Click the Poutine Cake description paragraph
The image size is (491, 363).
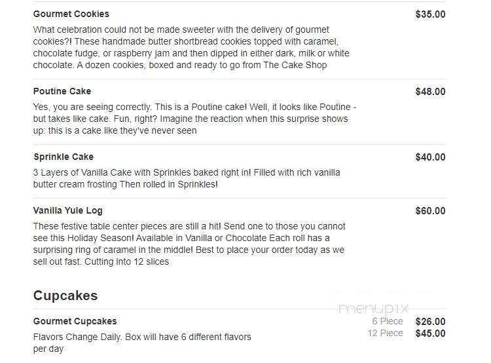pyautogui.click(x=194, y=119)
